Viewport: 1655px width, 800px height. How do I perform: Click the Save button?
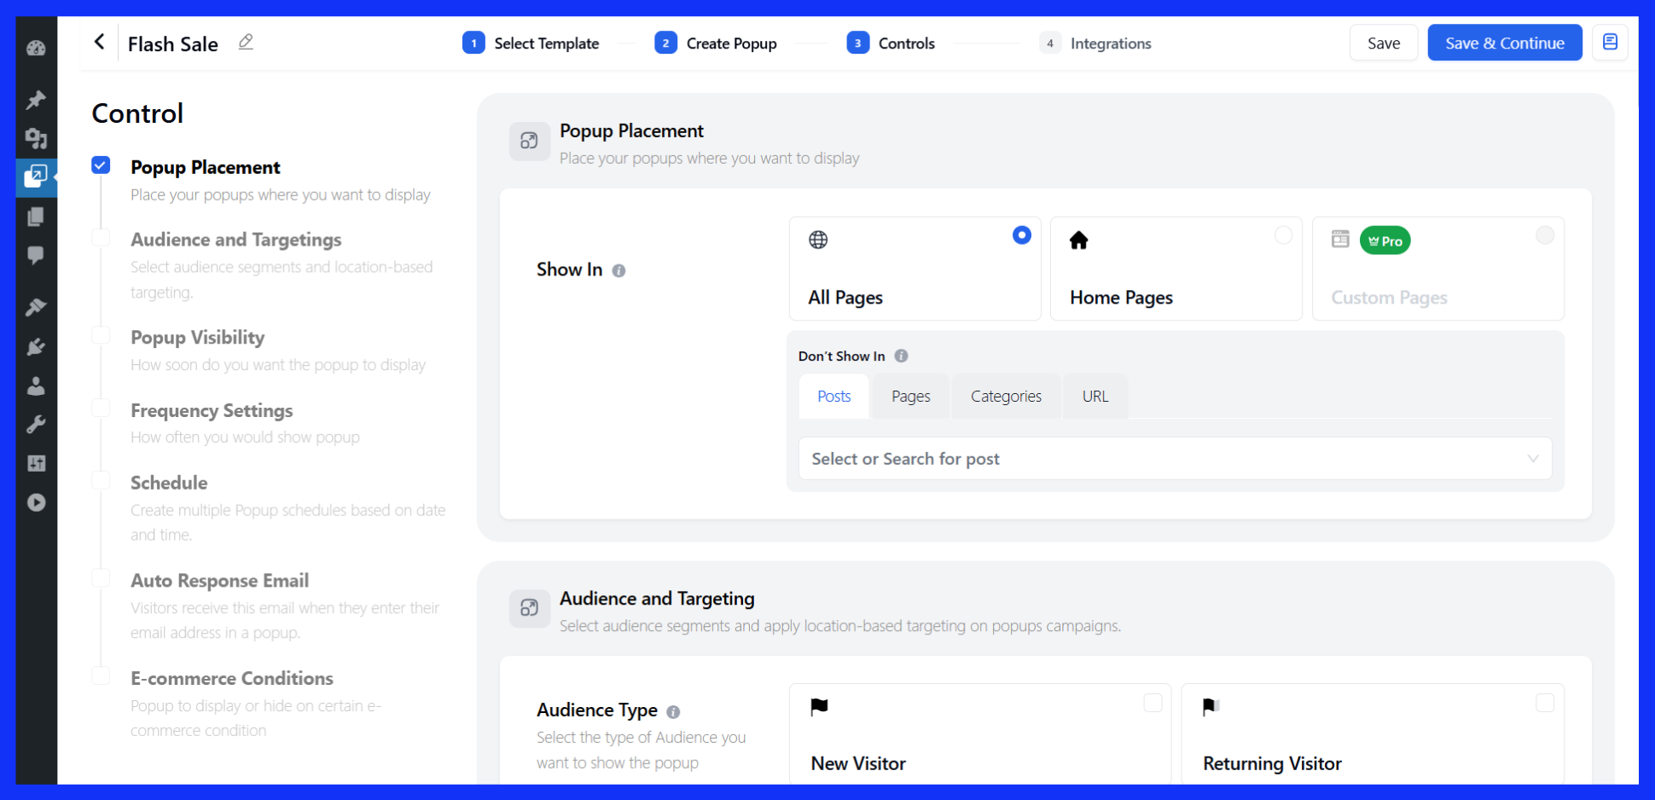pos(1384,43)
